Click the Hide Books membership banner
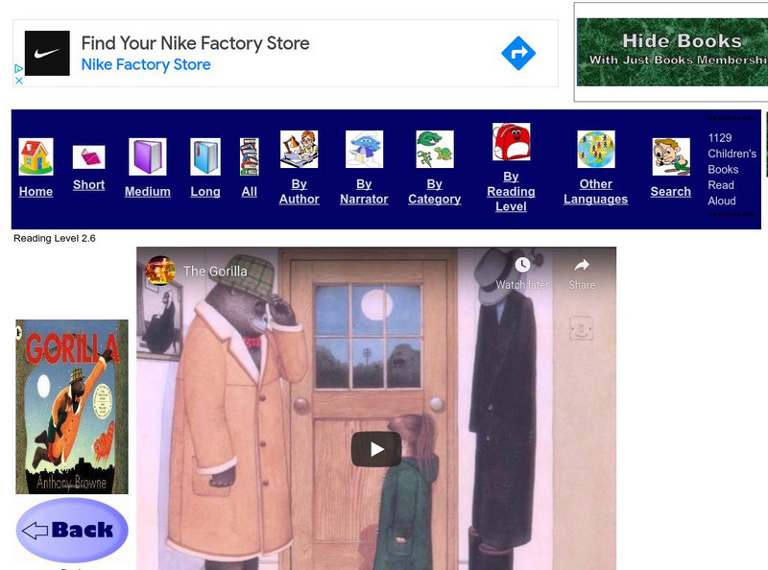Screen dimensions: 768x570 click(x=672, y=53)
